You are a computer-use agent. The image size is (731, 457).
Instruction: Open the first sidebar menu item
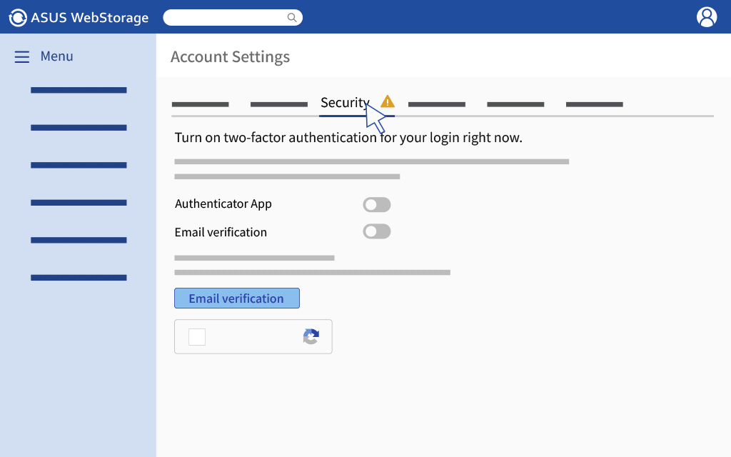[x=79, y=90]
